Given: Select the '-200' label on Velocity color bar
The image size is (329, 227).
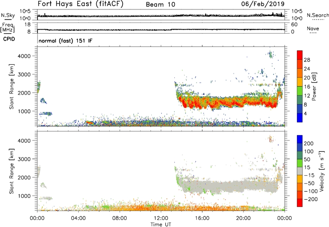Looking at the screenshot, I should [310, 199].
